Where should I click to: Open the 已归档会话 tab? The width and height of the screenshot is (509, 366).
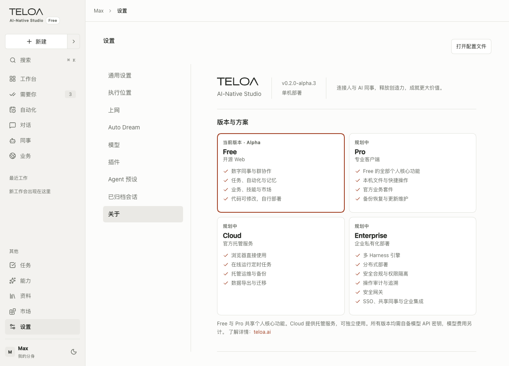pyautogui.click(x=143, y=197)
